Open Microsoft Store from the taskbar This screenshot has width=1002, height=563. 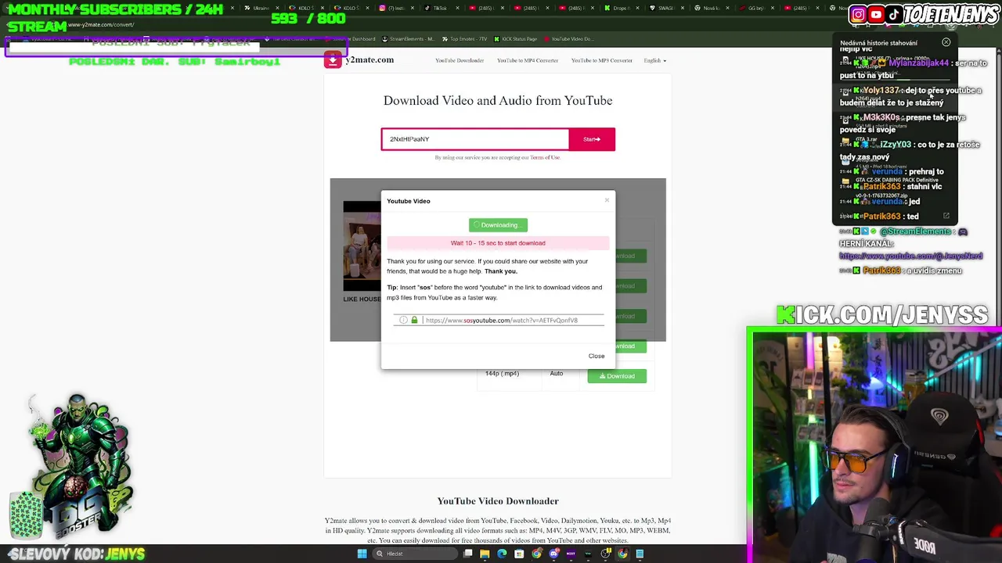(519, 554)
